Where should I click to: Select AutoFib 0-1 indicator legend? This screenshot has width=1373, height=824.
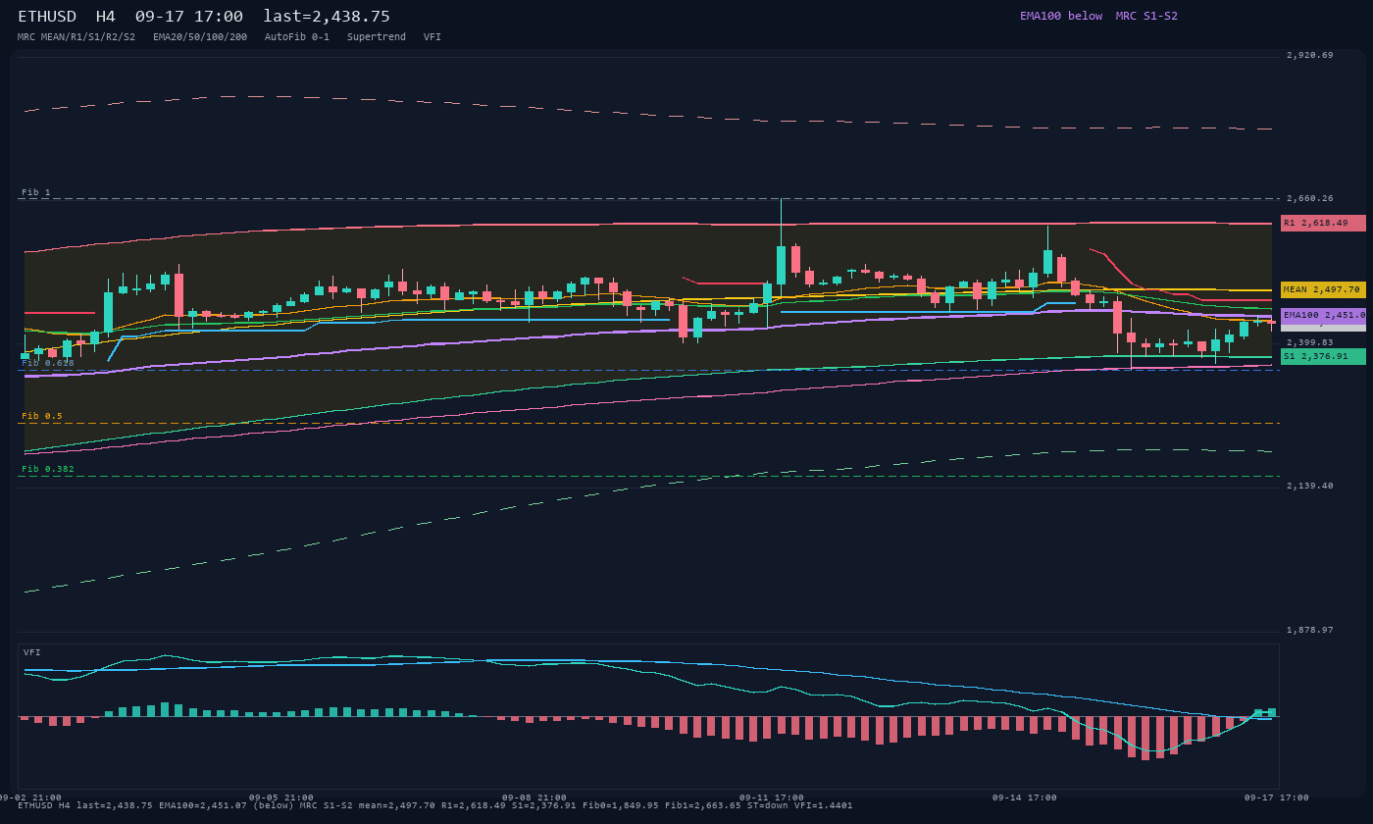point(297,37)
